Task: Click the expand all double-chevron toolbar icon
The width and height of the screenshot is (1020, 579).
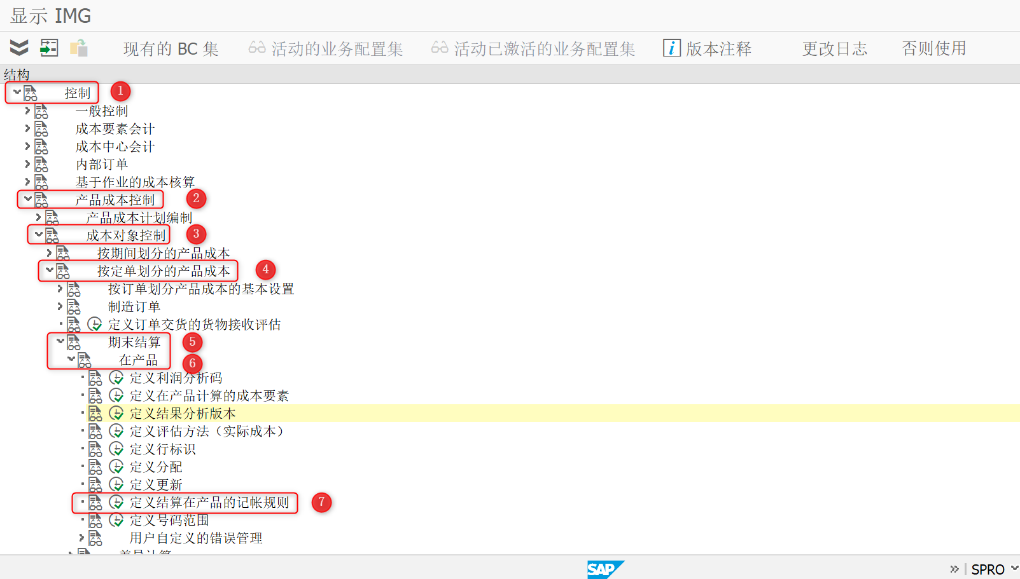Action: 19,48
